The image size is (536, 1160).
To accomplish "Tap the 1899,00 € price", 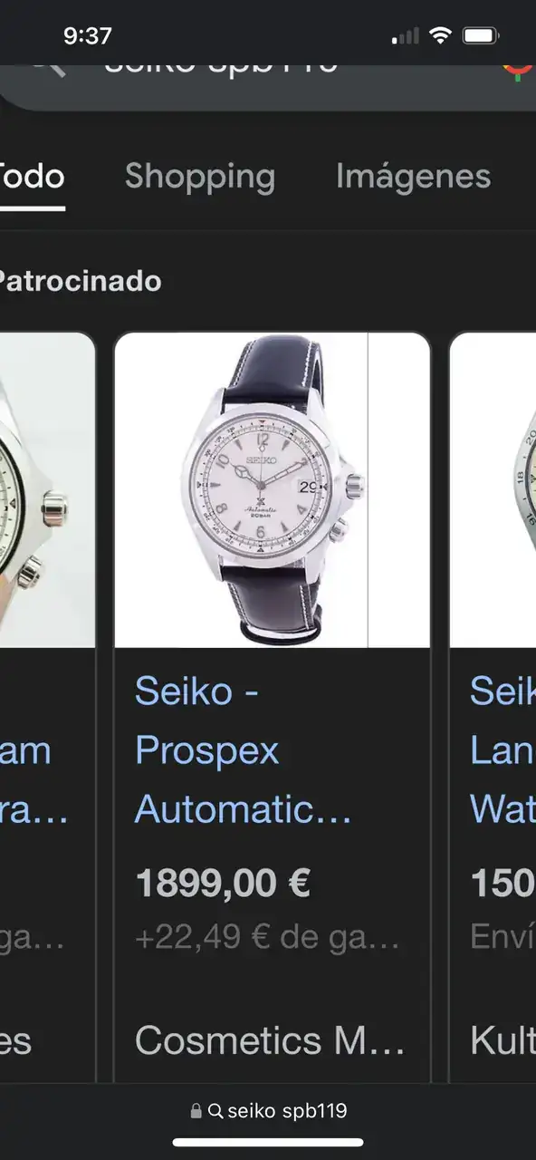I will (223, 884).
